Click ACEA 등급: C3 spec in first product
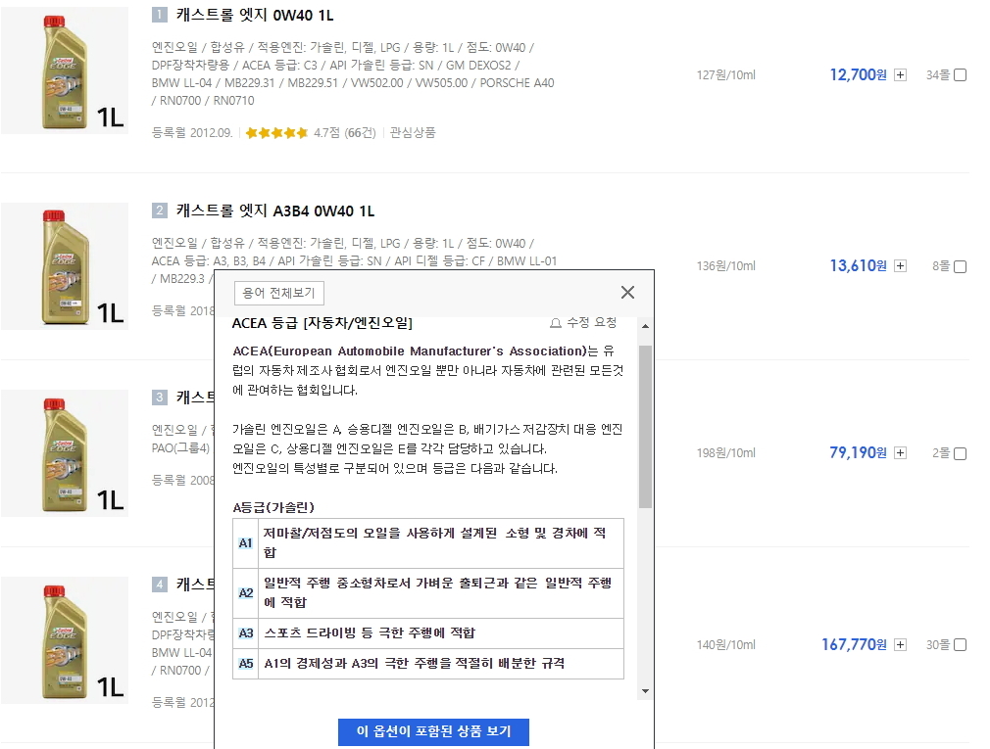The height and width of the screenshot is (749, 990). (279, 65)
